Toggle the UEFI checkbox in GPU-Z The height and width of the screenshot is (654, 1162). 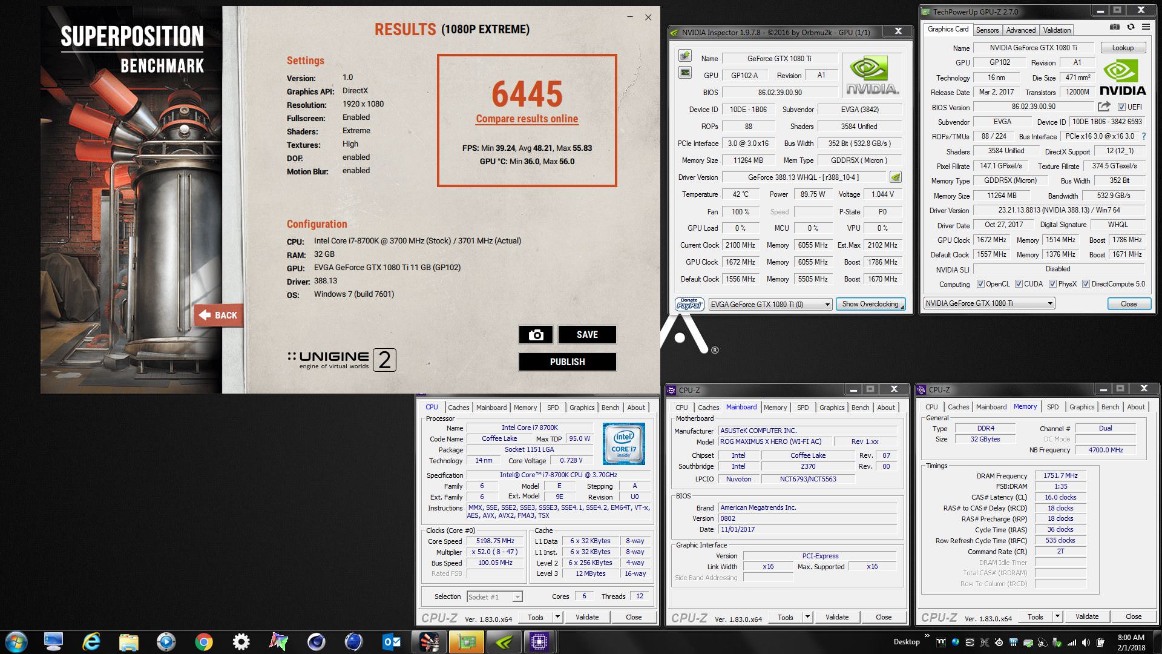click(1121, 107)
